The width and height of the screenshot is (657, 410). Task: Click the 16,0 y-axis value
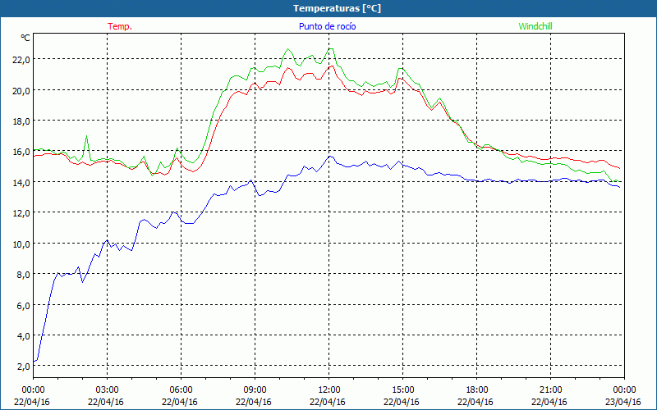pos(21,152)
